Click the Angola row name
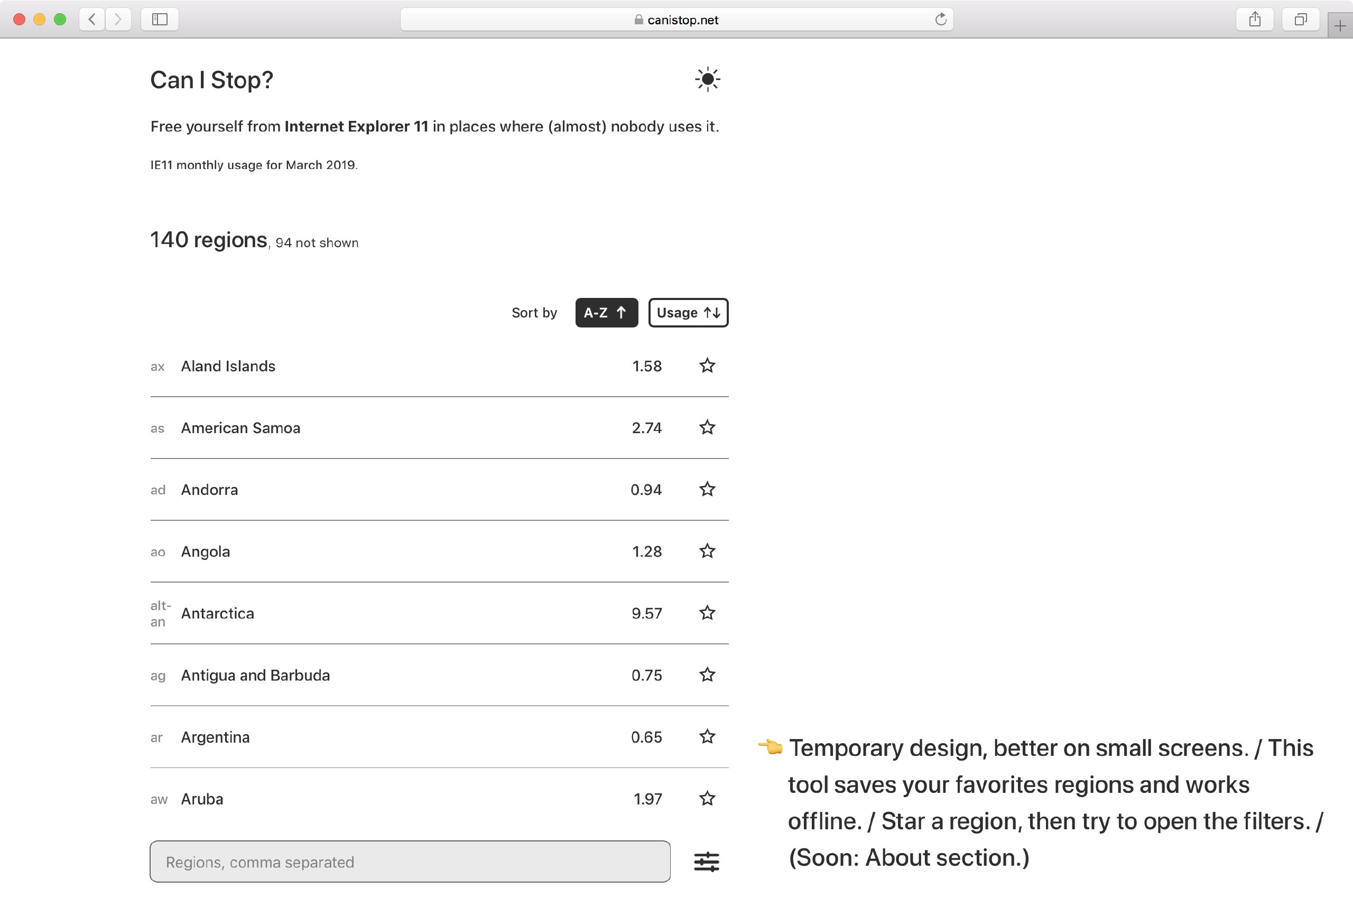1353x899 pixels. (x=206, y=551)
